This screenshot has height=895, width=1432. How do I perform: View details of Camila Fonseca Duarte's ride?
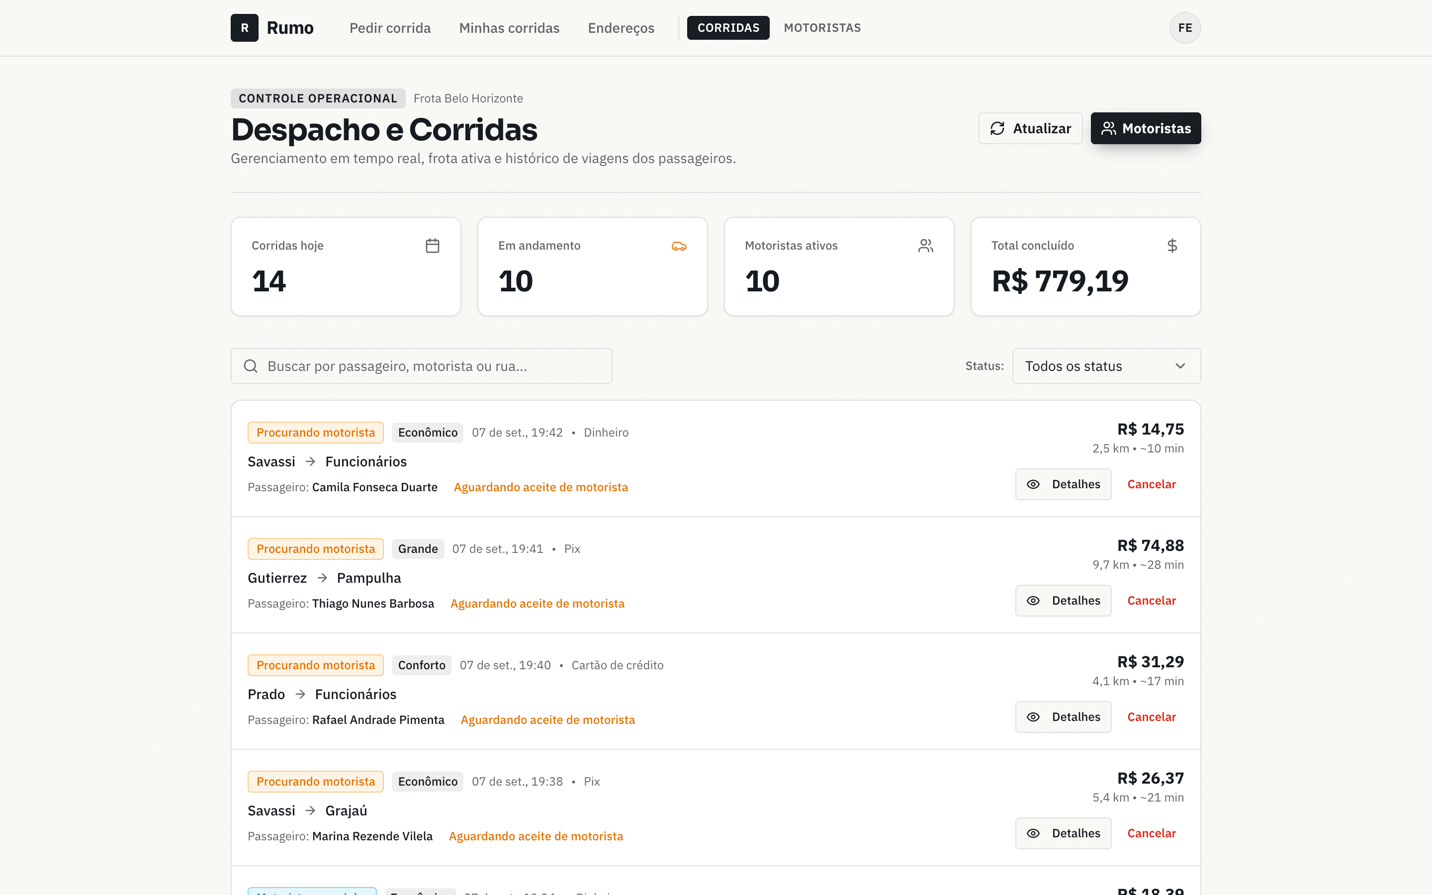point(1063,484)
